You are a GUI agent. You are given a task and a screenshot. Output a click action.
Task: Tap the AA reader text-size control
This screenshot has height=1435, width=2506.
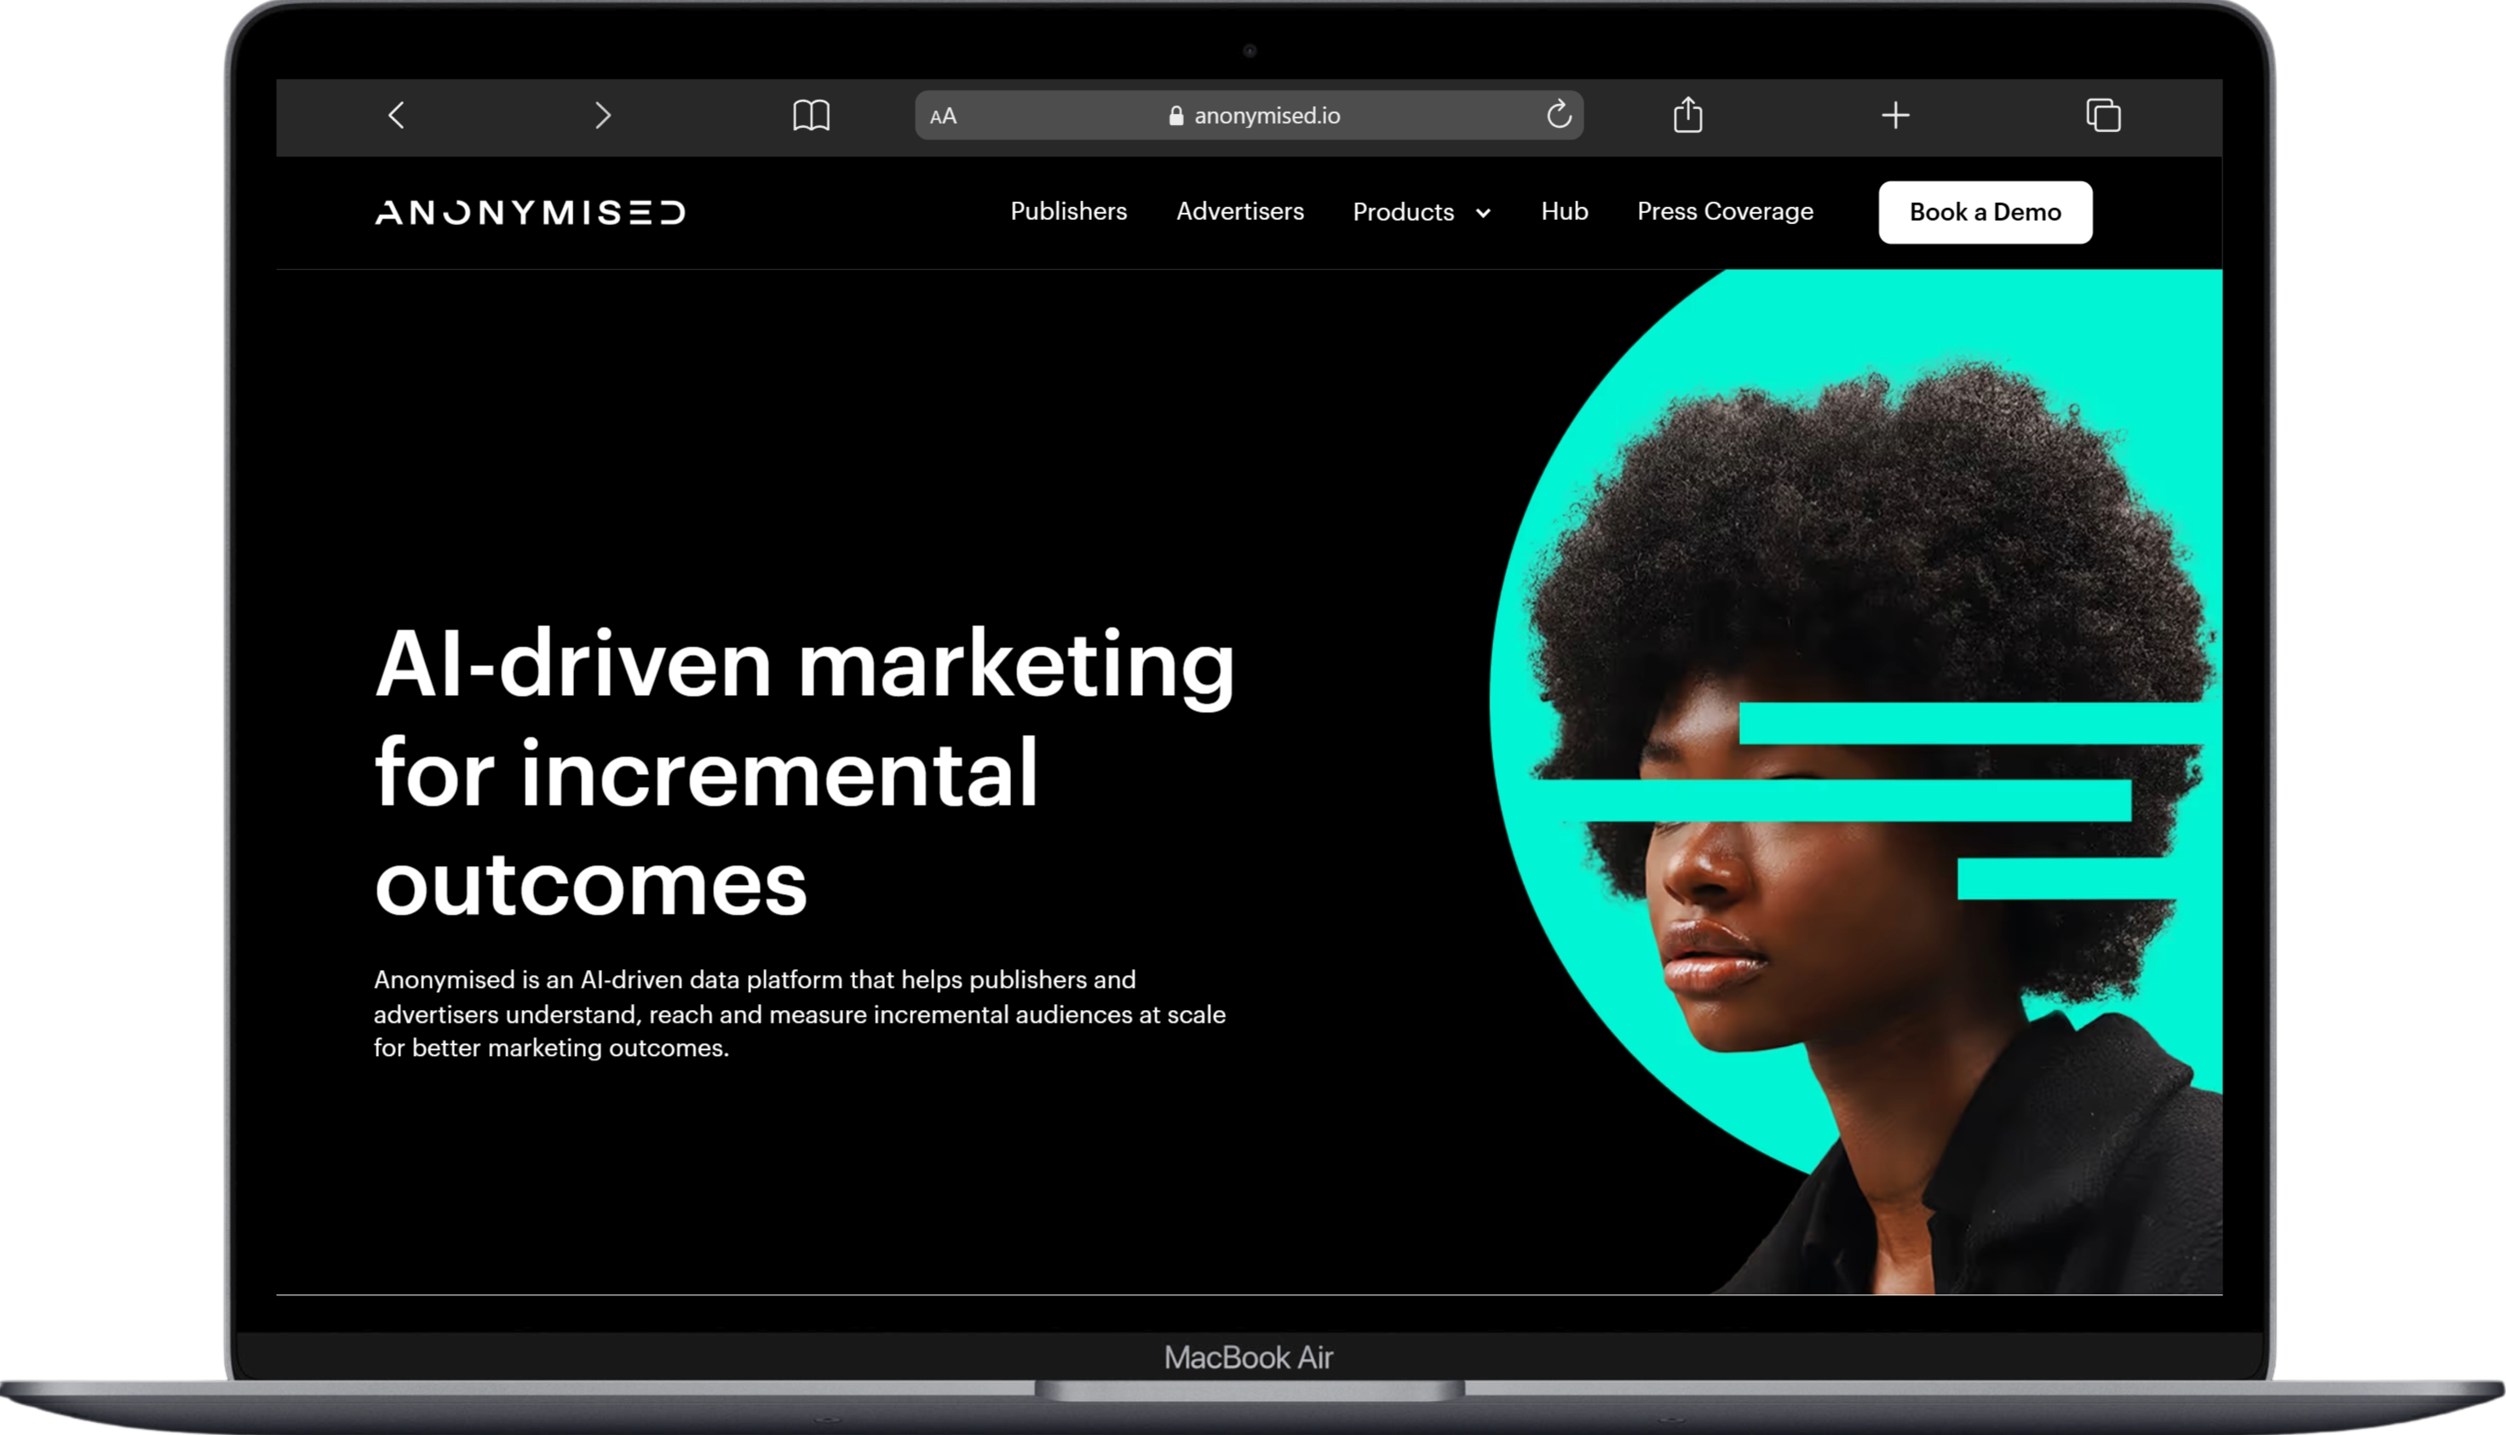pos(943,117)
